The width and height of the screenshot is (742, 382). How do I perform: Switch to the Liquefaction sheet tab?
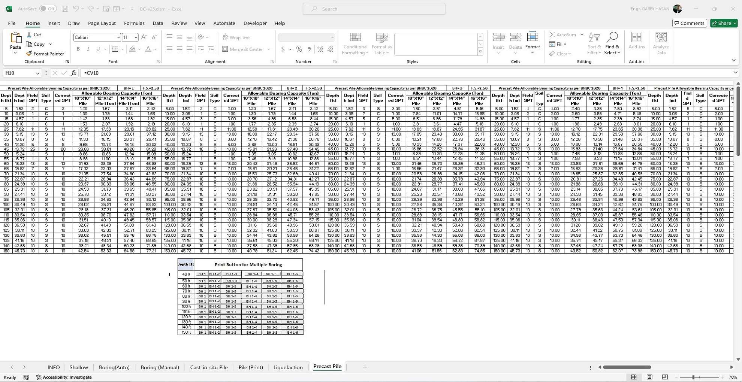tap(288, 367)
